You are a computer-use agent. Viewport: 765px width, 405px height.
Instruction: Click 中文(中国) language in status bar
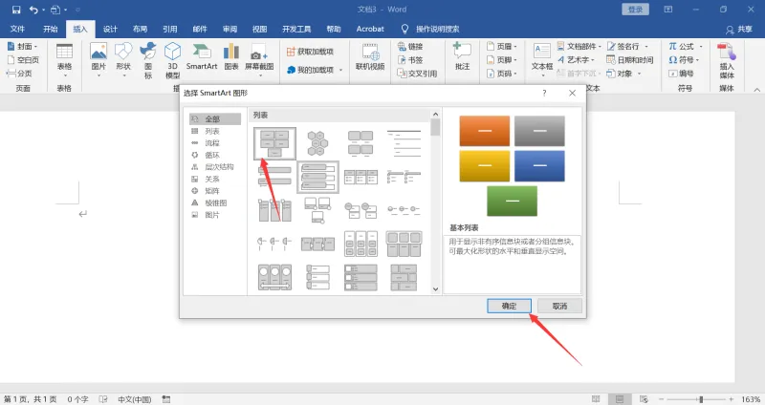tap(134, 399)
